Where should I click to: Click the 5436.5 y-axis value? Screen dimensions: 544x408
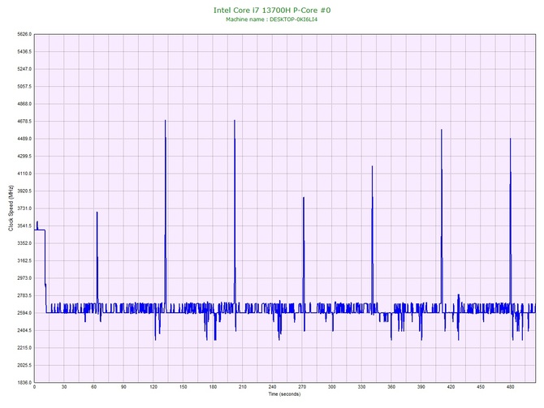[24, 52]
